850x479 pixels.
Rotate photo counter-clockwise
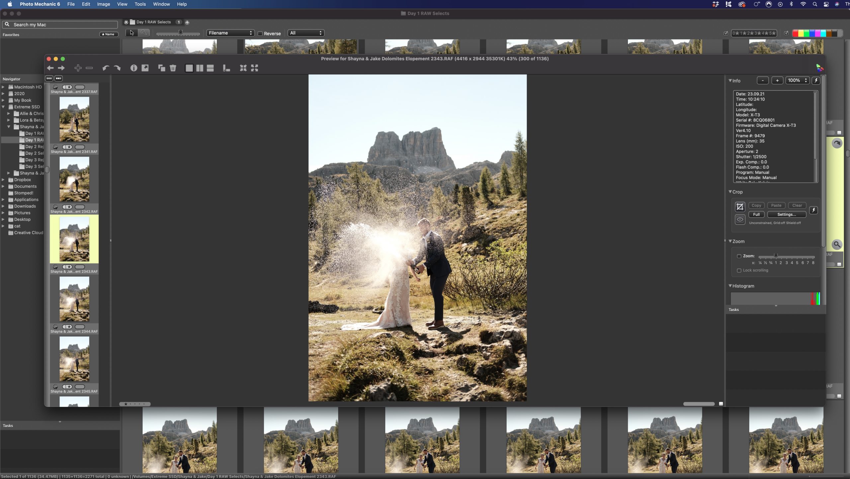pos(106,68)
